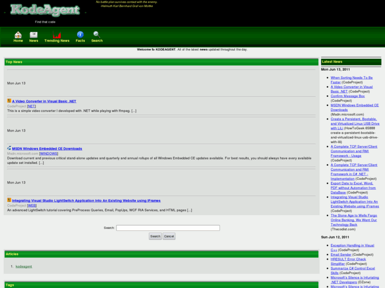Open the Facts menu label
The width and height of the screenshot is (385, 288).
coord(80,41)
